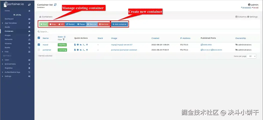Open the logs quick action for portainer
The height and width of the screenshot is (120, 263).
75,50
